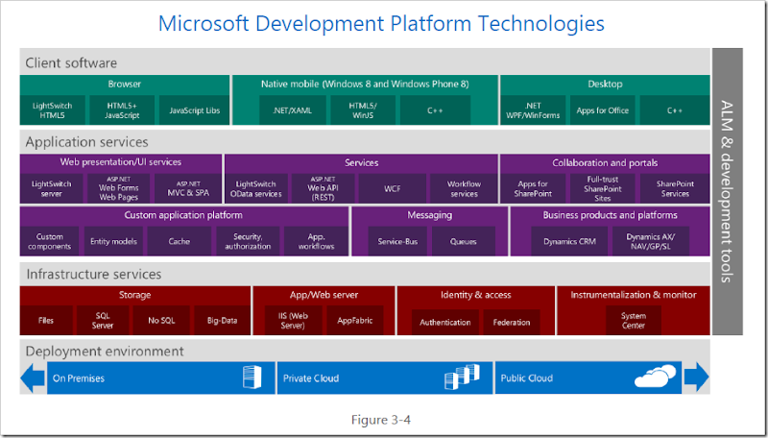Image resolution: width=768 pixels, height=438 pixels.
Task: Select the Entity models box
Action: [113, 241]
